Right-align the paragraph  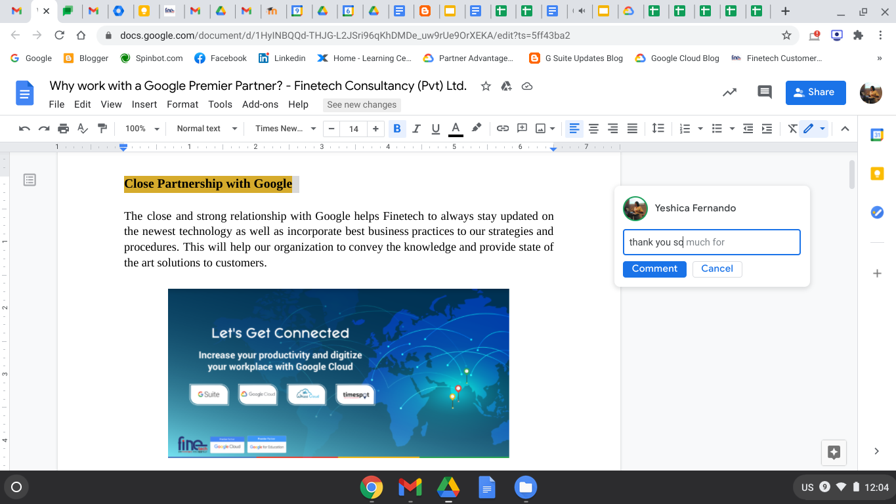point(613,129)
